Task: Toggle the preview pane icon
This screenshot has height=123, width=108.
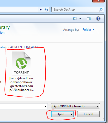Action: [x=89, y=19]
